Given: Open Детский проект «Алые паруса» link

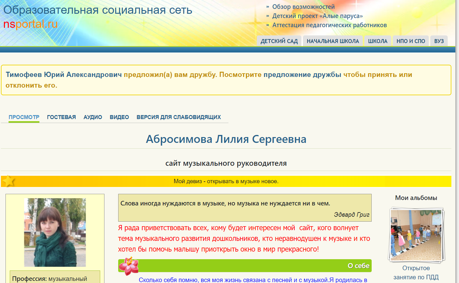Looking at the screenshot, I should click(x=317, y=16).
